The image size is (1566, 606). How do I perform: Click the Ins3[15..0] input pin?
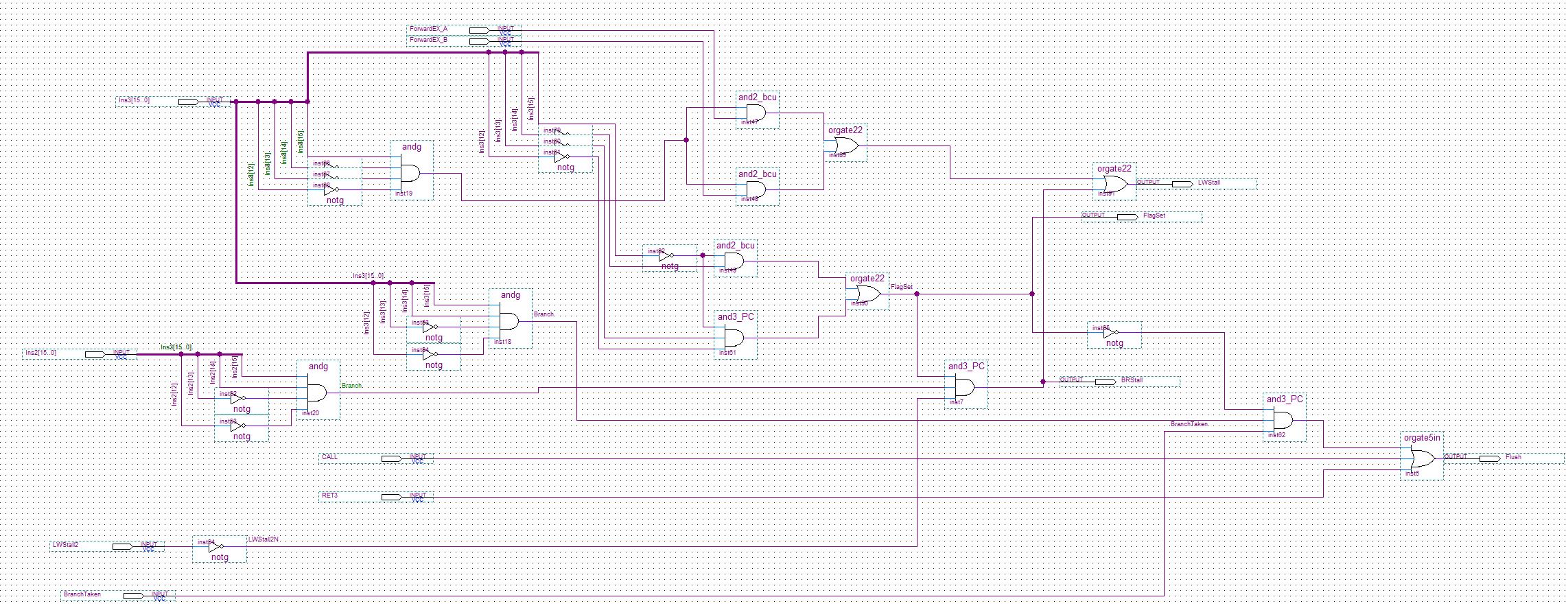[189, 102]
